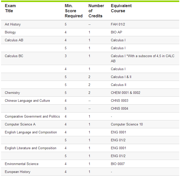Image resolution: width=180 pixels, height=176 pixels.
Task: Click the BIO AP equivalent course
Action: coord(117,32)
